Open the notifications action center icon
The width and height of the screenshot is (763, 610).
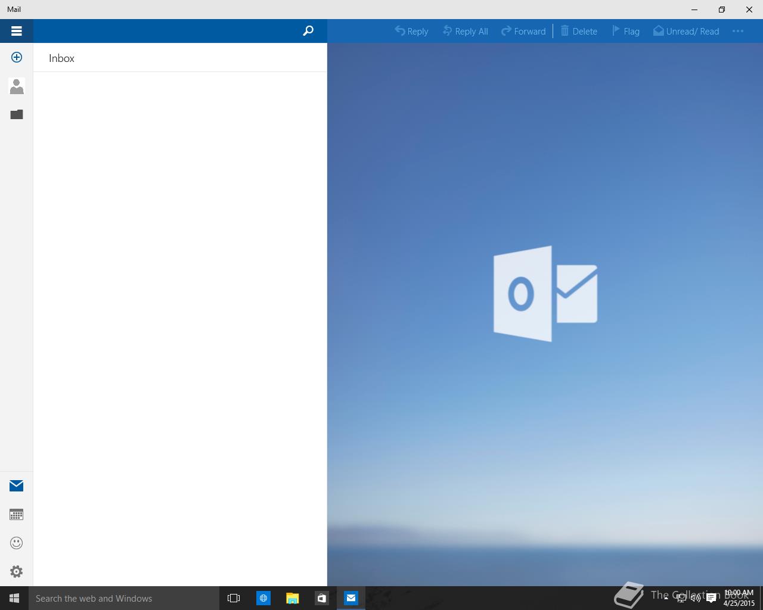pyautogui.click(x=711, y=598)
